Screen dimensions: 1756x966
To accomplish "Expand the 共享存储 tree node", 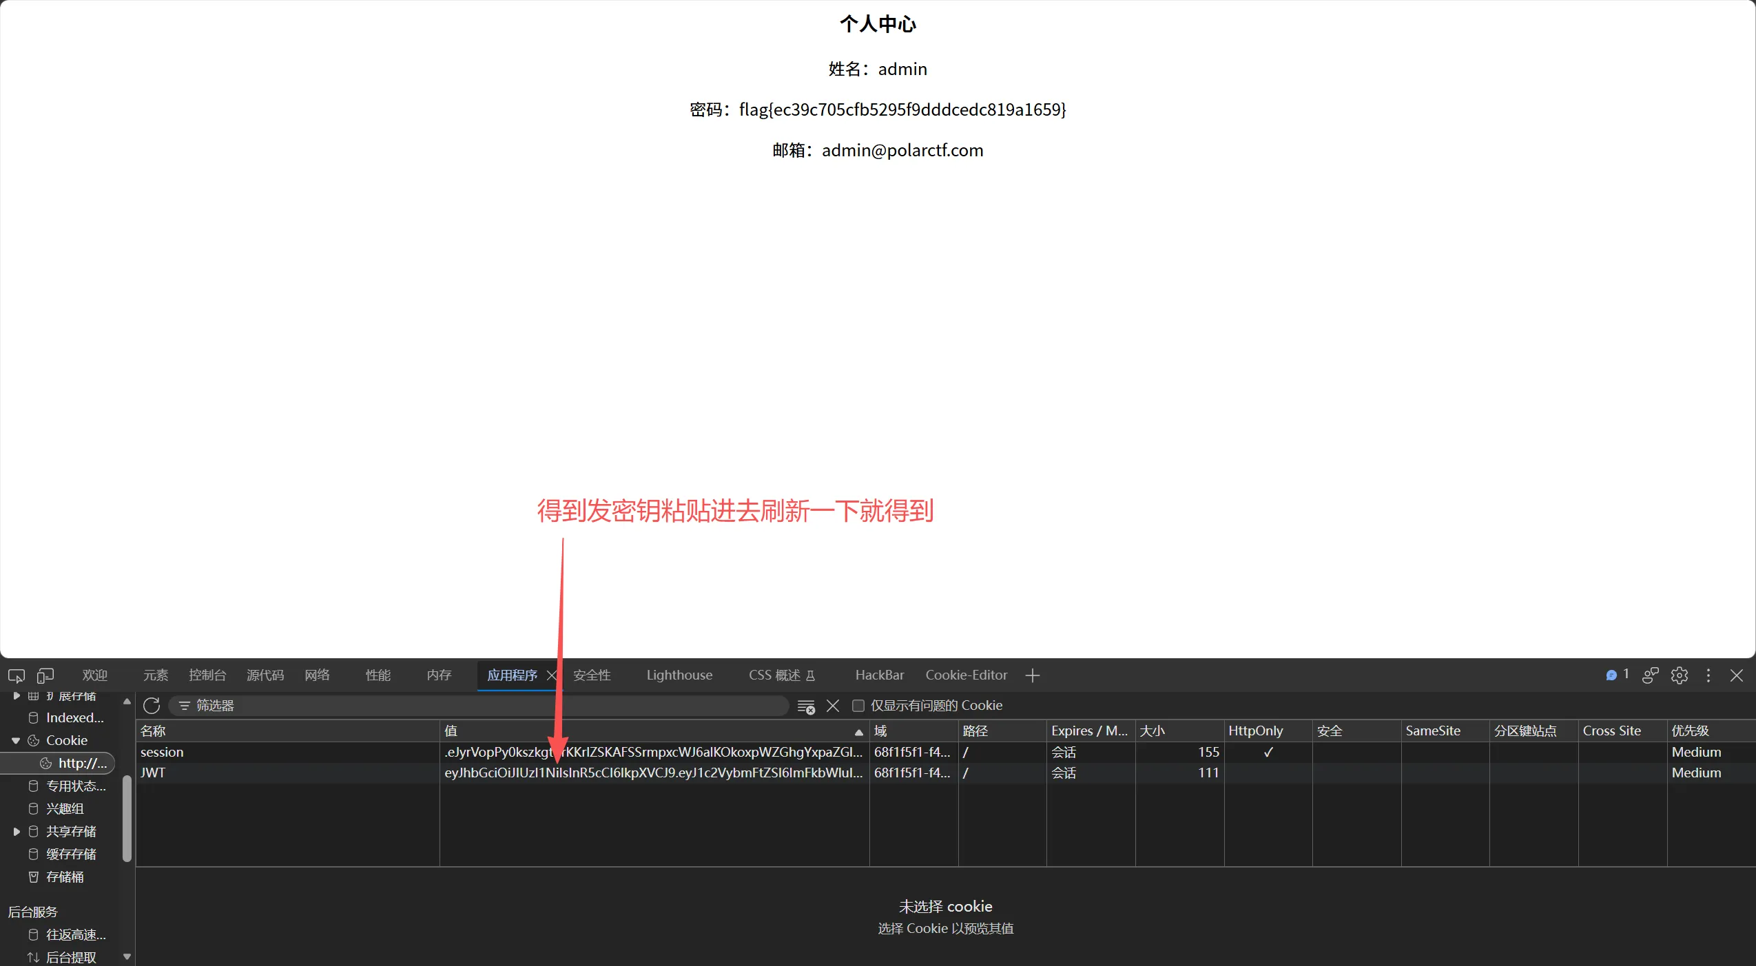I will [x=17, y=832].
